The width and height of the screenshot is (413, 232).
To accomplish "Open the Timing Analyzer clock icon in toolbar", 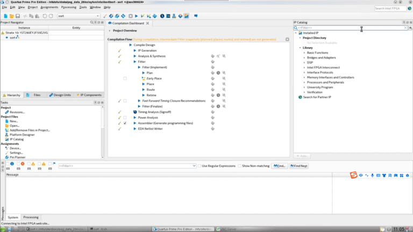I will pyautogui.click(x=162, y=16).
